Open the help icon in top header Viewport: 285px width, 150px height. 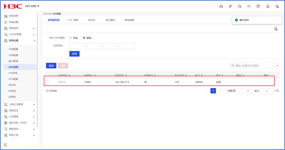coord(277,6)
